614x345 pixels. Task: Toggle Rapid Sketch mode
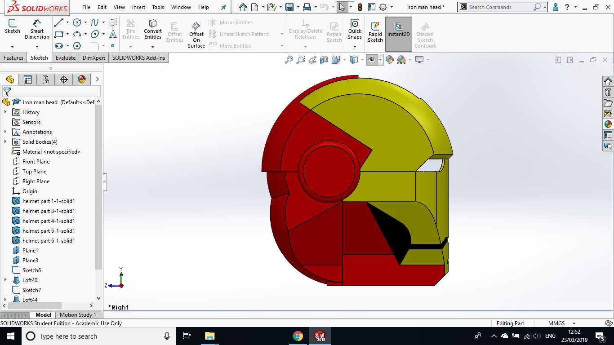[x=375, y=31]
